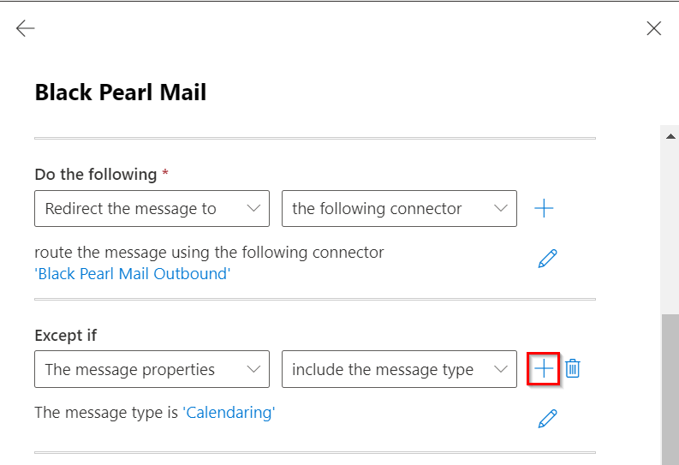Expand the 'include the message type' dropdown

pyautogui.click(x=398, y=369)
